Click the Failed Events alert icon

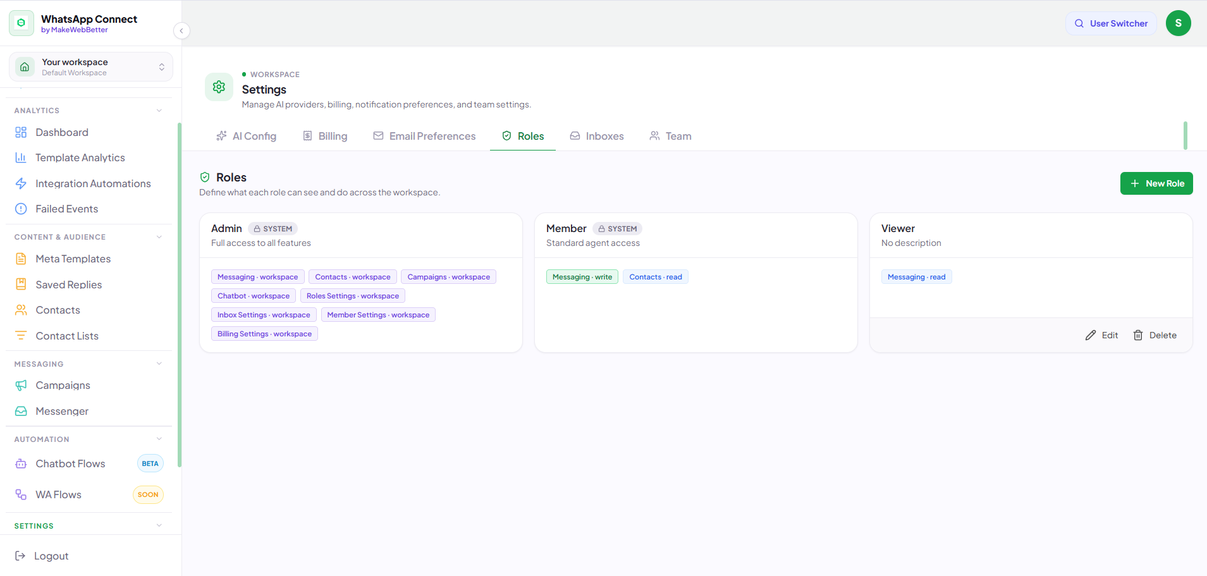[x=21, y=209]
